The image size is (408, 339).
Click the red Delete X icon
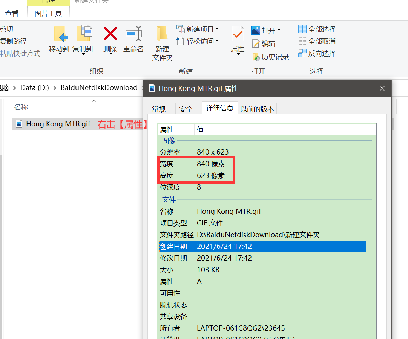[110, 34]
